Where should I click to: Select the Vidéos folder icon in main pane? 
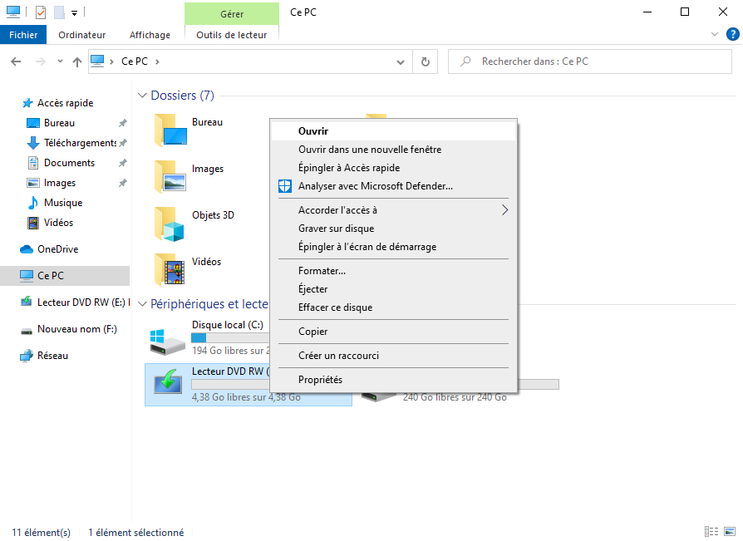(x=170, y=269)
